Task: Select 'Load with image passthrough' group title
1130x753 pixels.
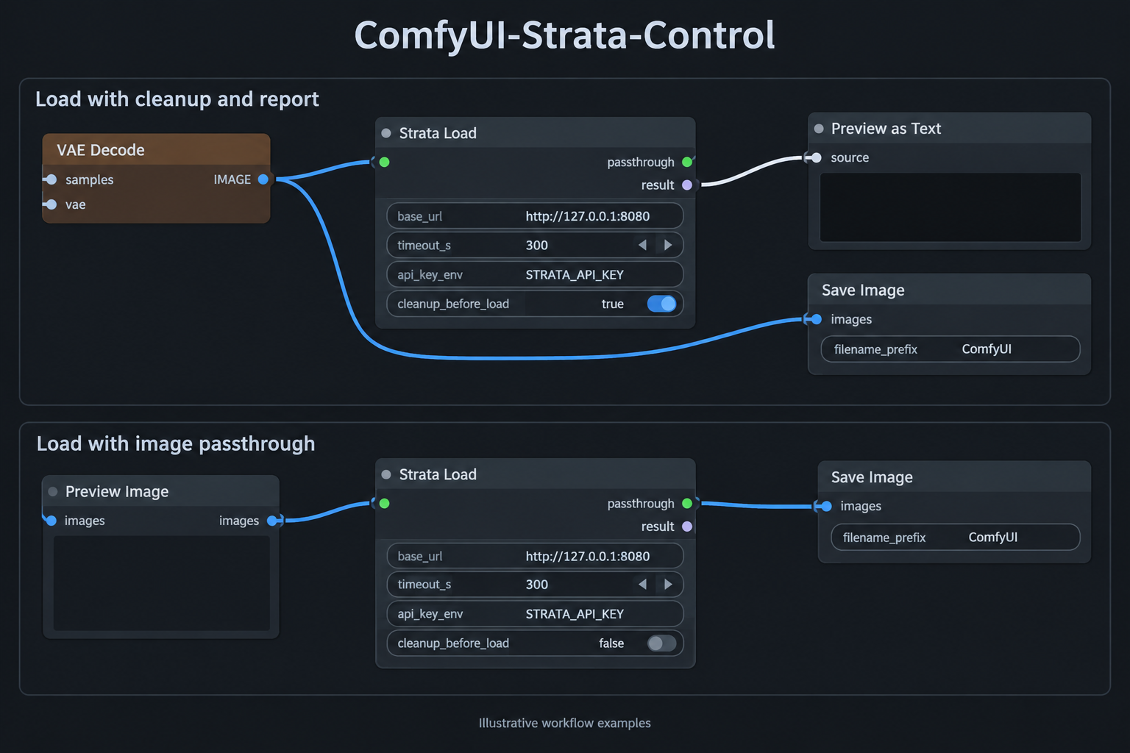Action: 176,444
